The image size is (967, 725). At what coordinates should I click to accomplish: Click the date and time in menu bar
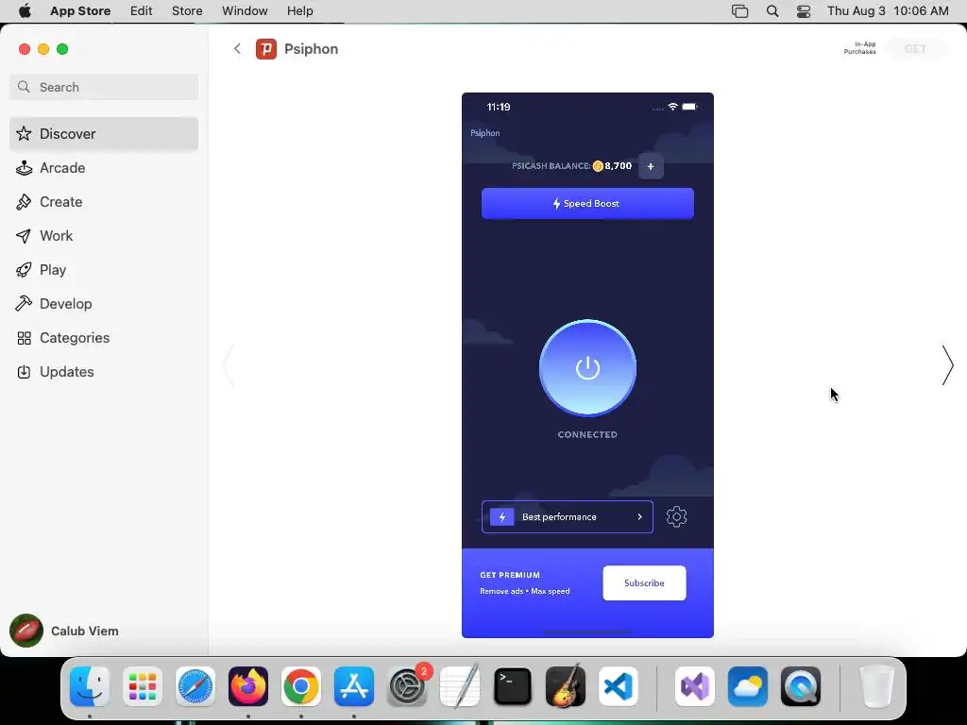coord(888,11)
